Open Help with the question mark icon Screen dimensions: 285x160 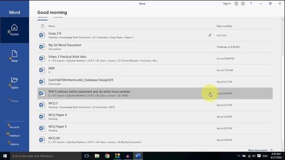[251, 4]
